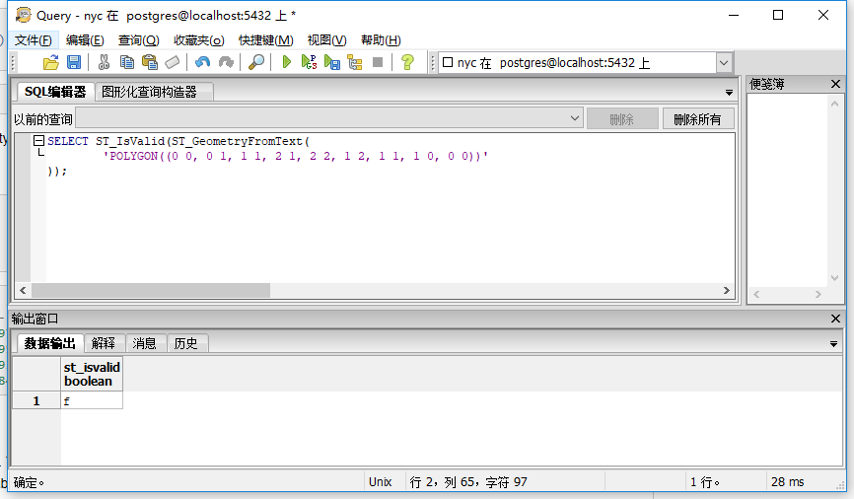Open the 视图(V) menu
Screen dimensions: 854x499
point(326,40)
